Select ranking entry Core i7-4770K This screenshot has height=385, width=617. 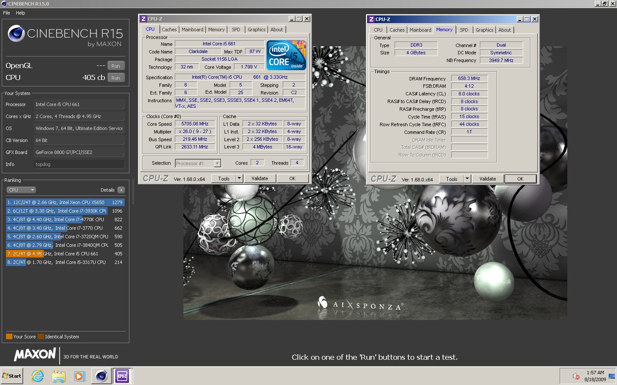[x=65, y=219]
